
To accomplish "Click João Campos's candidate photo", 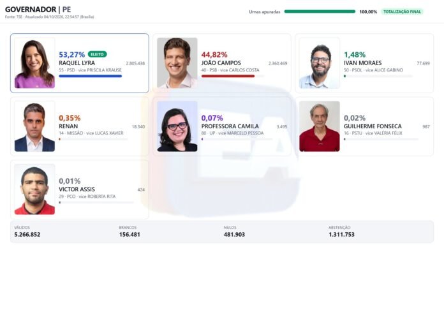I will coord(177,63).
